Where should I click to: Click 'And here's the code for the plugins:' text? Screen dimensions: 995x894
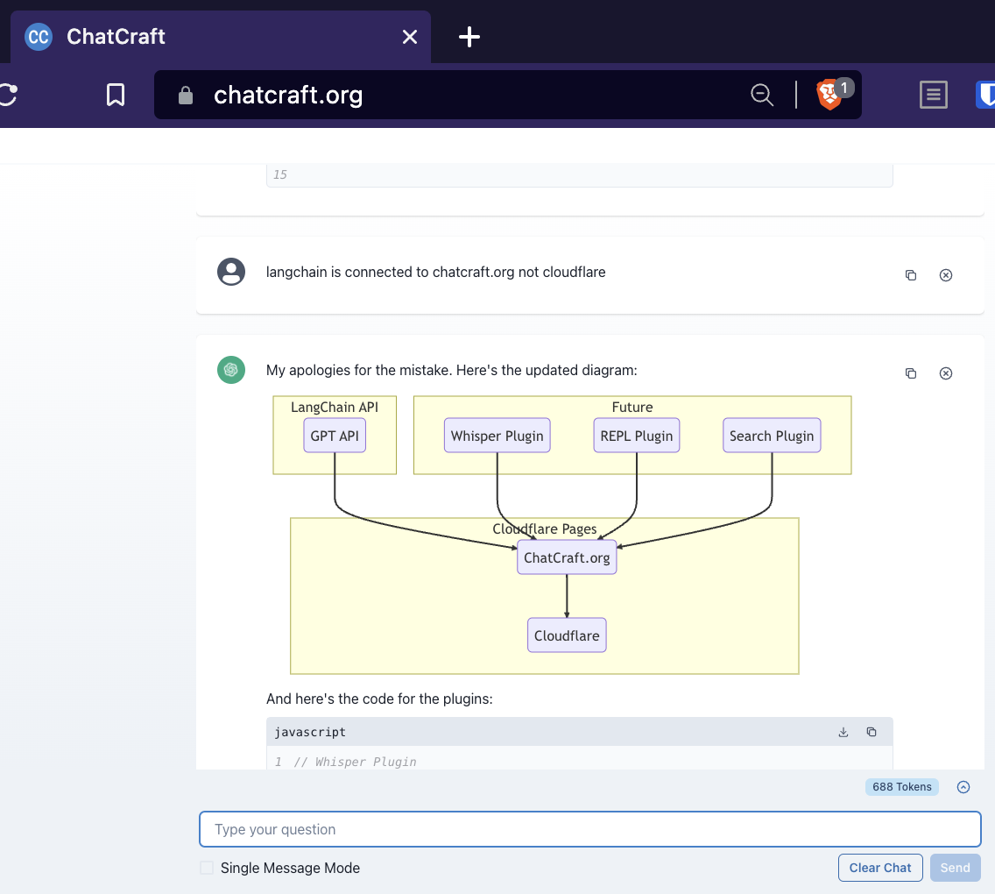[x=379, y=699]
